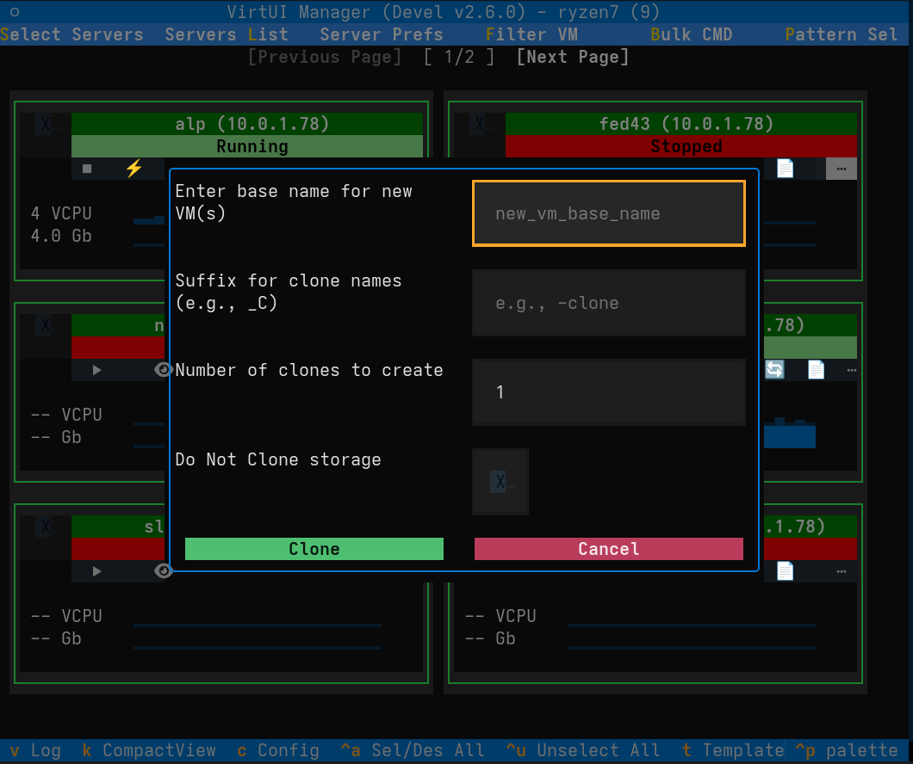Click the play icon on the middle-left VM
The width and height of the screenshot is (913, 764).
pyautogui.click(x=96, y=369)
